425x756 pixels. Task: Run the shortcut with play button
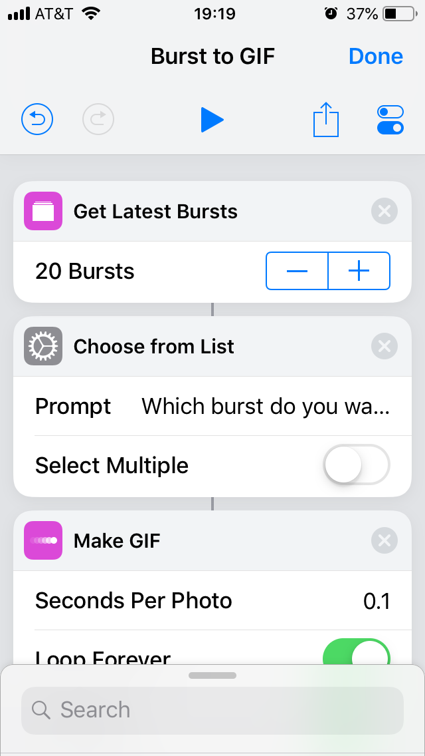click(212, 120)
